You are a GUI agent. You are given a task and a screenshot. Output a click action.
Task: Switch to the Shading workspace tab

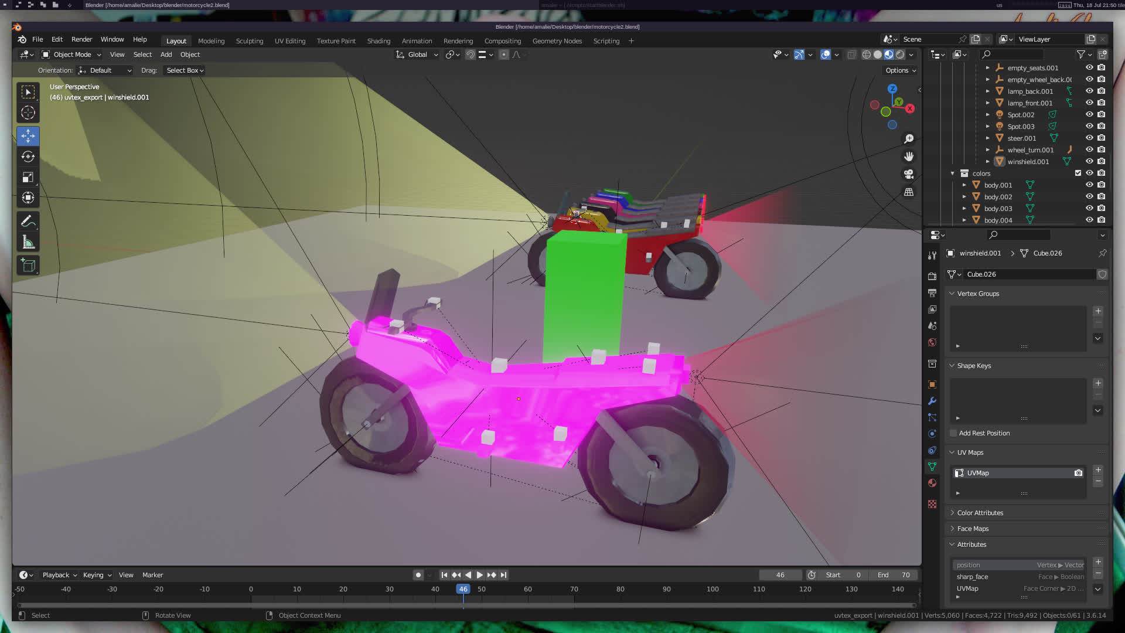[379, 41]
